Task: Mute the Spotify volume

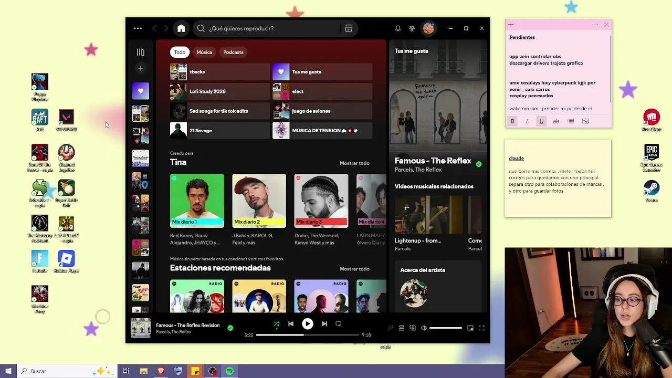Action: pos(424,328)
